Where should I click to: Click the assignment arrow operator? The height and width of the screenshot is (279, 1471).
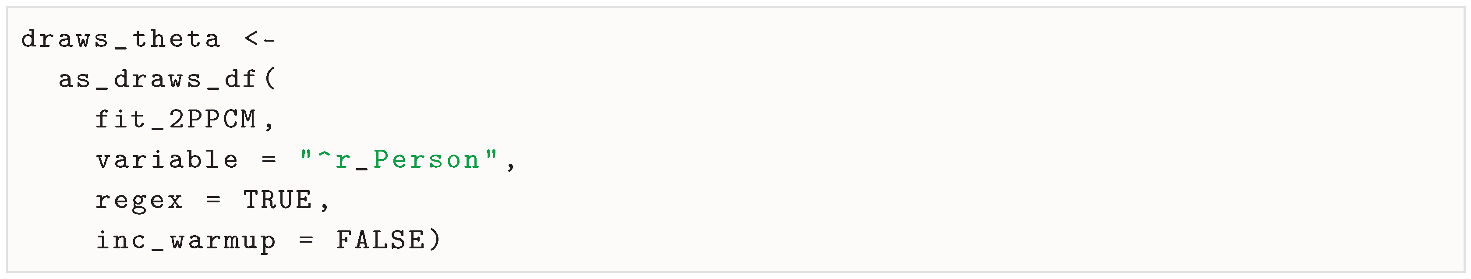[x=260, y=39]
